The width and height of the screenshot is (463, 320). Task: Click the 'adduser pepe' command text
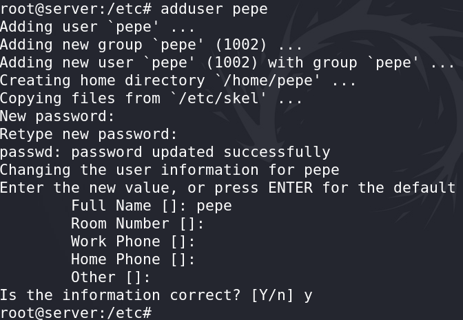(214, 9)
